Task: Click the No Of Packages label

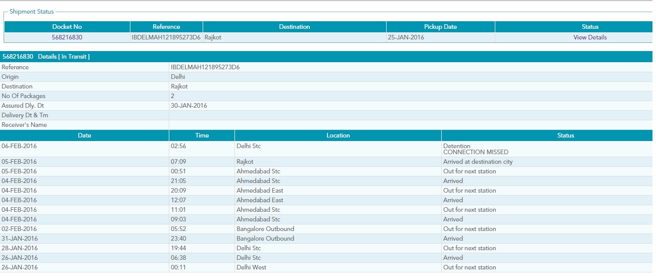Action: pyautogui.click(x=24, y=96)
